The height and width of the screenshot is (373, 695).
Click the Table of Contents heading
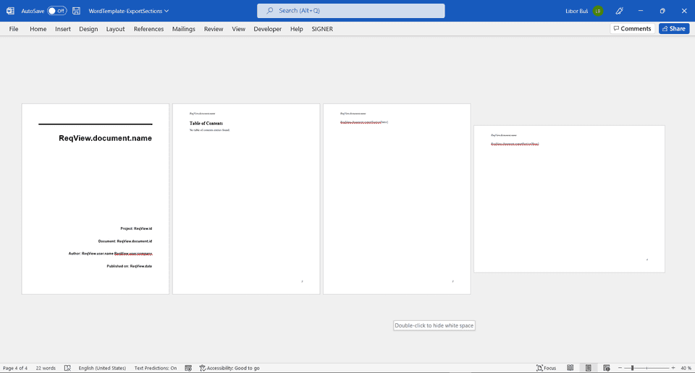[x=206, y=124]
